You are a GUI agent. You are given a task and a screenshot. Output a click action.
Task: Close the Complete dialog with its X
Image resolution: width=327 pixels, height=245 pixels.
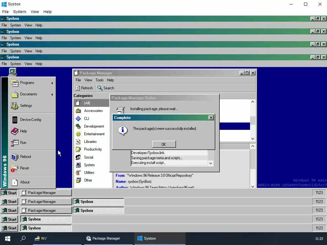click(211, 118)
